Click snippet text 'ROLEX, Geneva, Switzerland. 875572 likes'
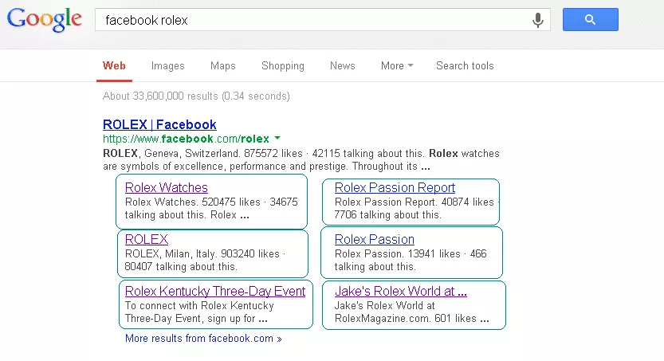This screenshot has height=361, width=664. 202,153
